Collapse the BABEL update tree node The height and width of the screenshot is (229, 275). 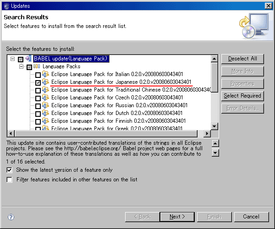pos(12,59)
